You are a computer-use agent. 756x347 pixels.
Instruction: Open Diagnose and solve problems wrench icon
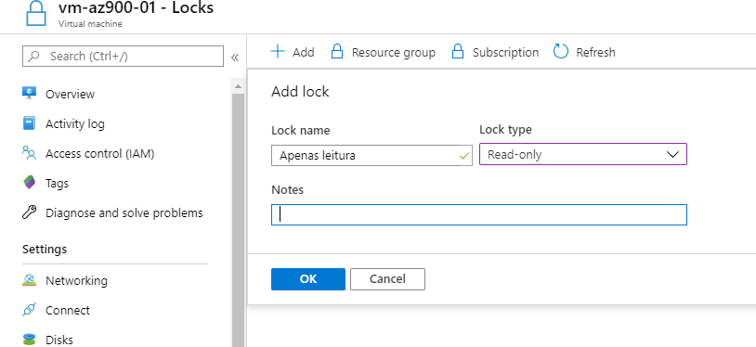tap(30, 212)
